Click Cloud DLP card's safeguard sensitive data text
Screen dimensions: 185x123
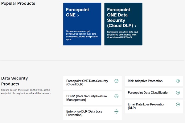(x=122, y=35)
